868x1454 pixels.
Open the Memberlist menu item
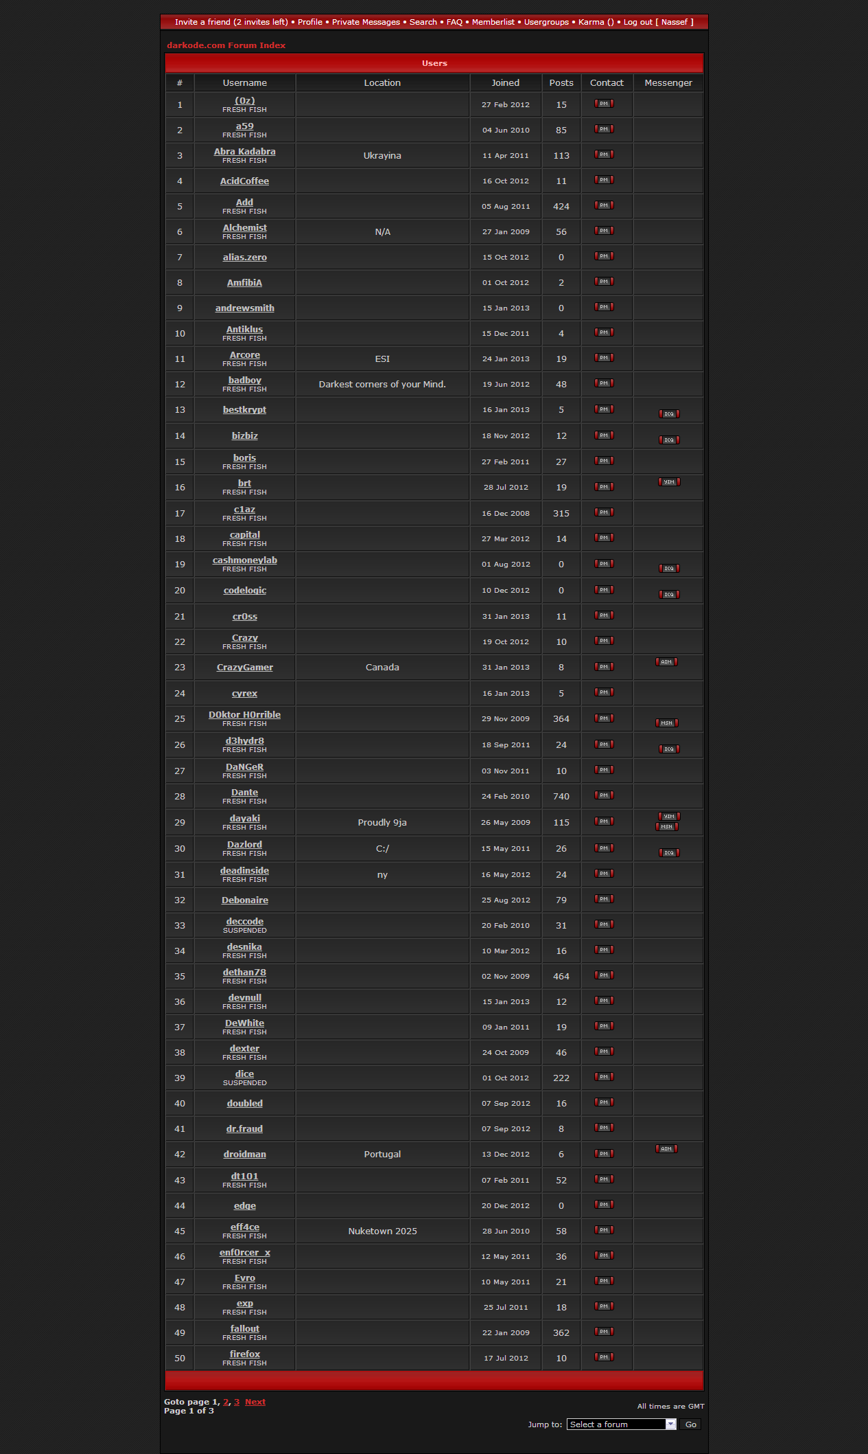pos(493,22)
